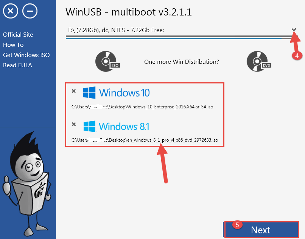Remove the Windows 8.1 distribution entry
305x239 pixels.
74,124
